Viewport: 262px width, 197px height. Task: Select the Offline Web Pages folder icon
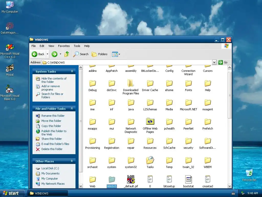[x=150, y=121]
